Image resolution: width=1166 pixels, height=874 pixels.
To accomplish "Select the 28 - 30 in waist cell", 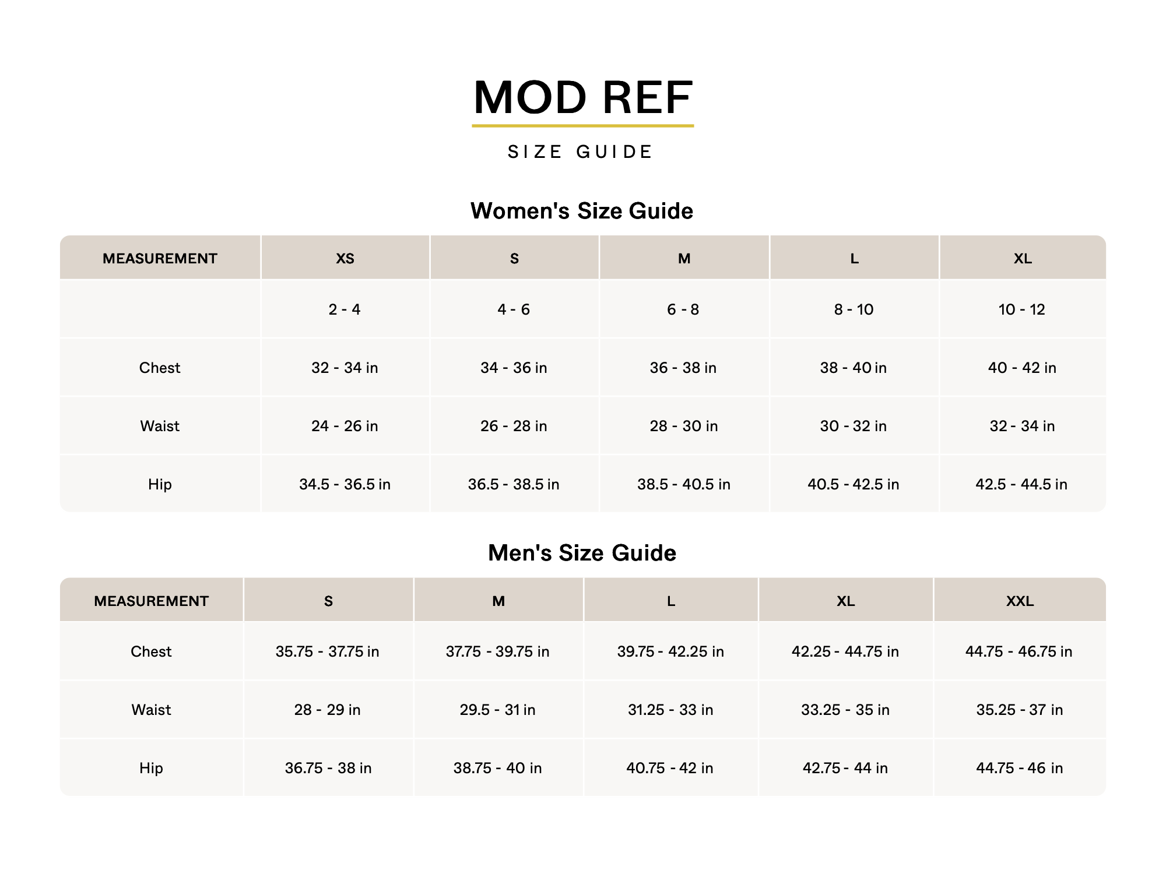I will pyautogui.click(x=683, y=426).
